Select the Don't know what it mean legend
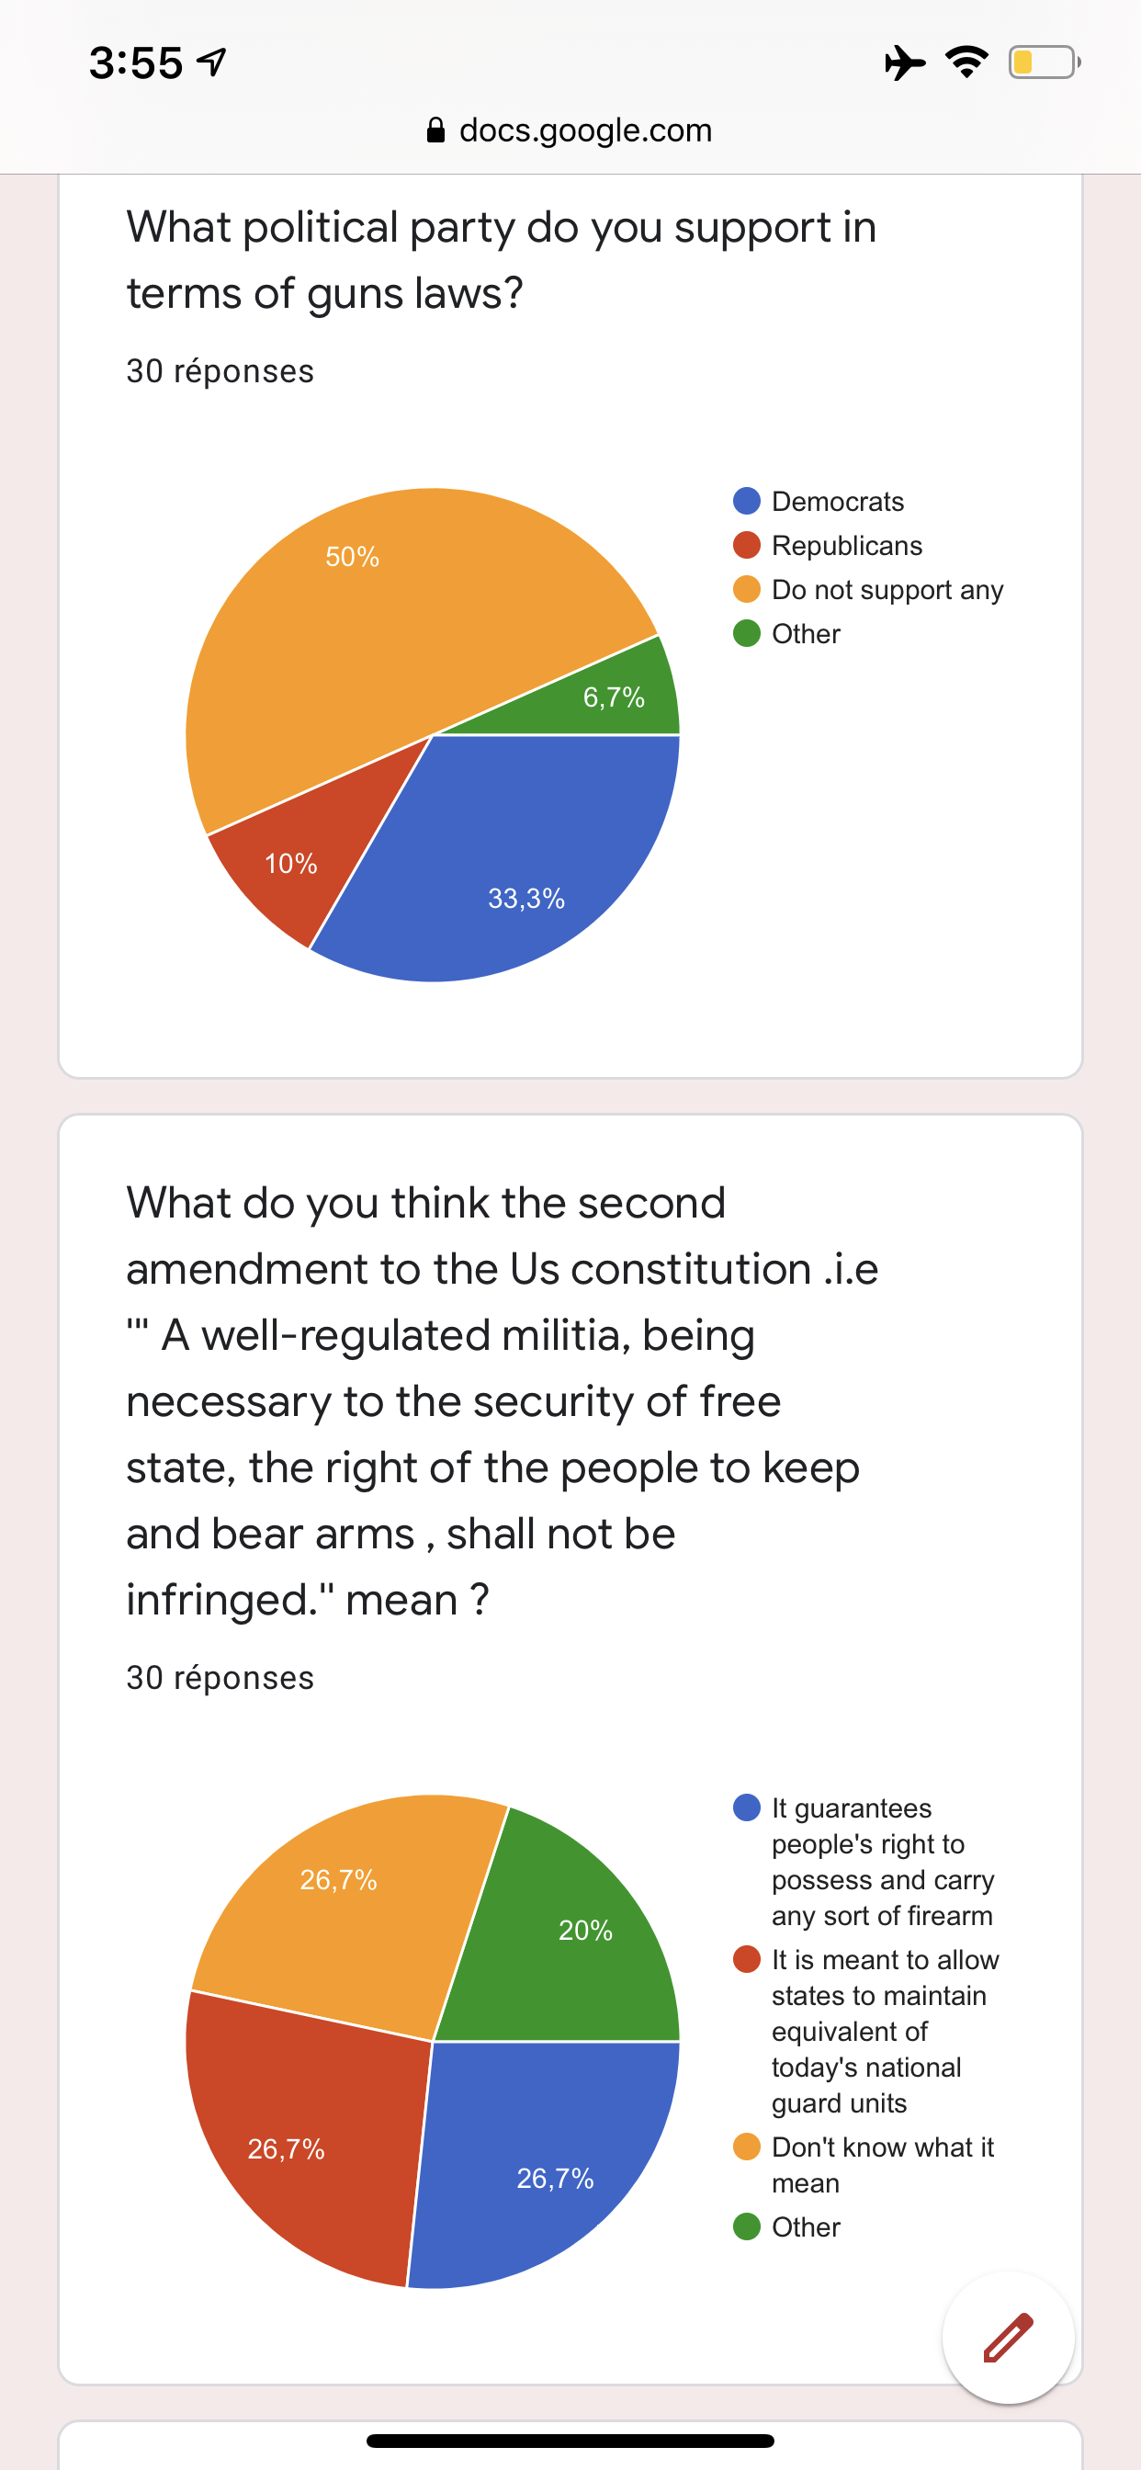The width and height of the screenshot is (1141, 2470). point(882,2164)
